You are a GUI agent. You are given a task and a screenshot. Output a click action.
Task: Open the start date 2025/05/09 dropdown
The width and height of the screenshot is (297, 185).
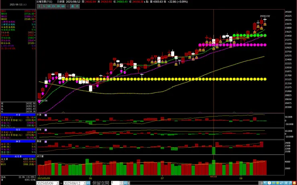pyautogui.click(x=57, y=183)
